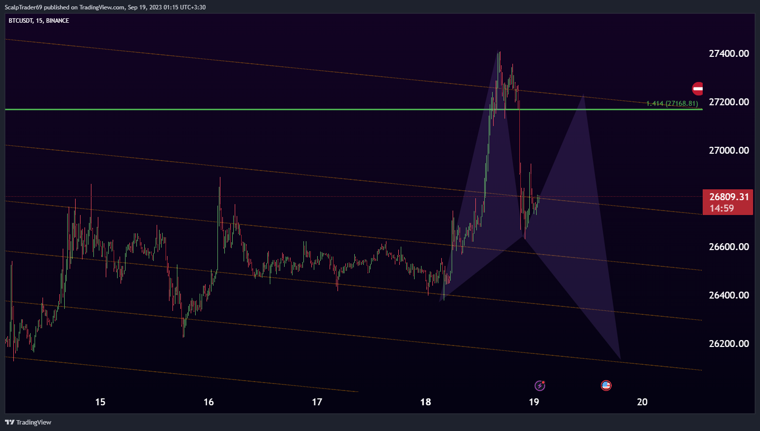Open the US flag economic event icon
Viewport: 760px width, 431px height.
click(x=606, y=386)
